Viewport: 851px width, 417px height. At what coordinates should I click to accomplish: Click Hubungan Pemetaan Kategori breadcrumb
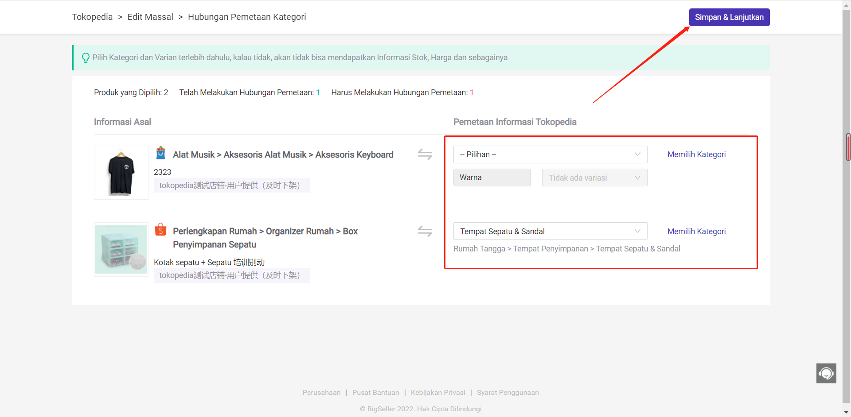coord(247,17)
